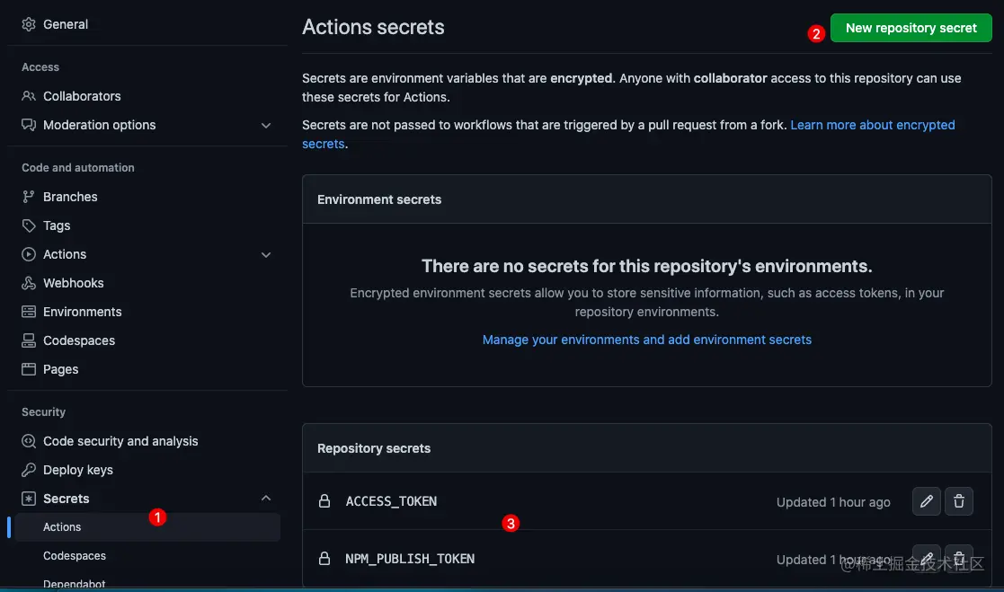Click the Codespaces icon in sidebar
The height and width of the screenshot is (592, 1004).
tap(29, 340)
